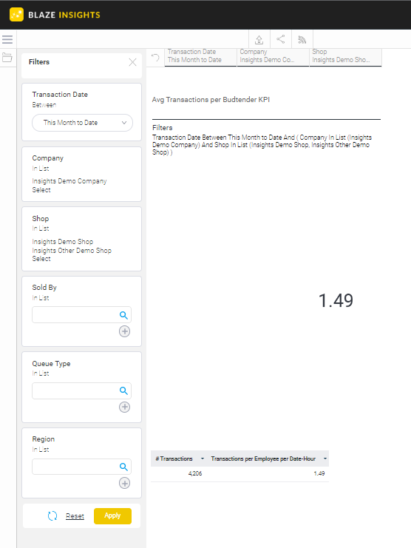The height and width of the screenshot is (548, 411).
Task: Click the export upload icon
Action: [x=259, y=39]
